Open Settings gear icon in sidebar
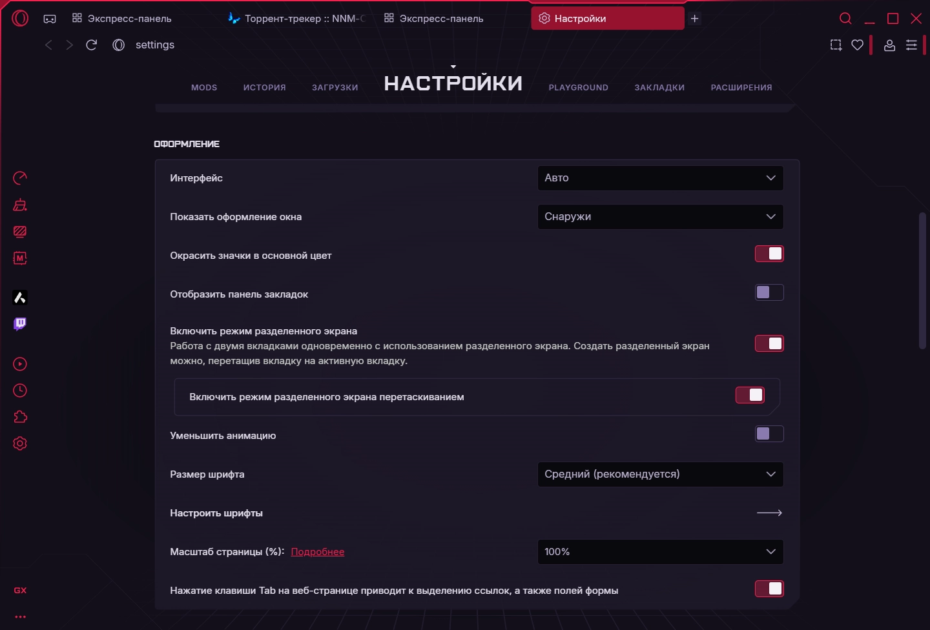 click(x=20, y=443)
